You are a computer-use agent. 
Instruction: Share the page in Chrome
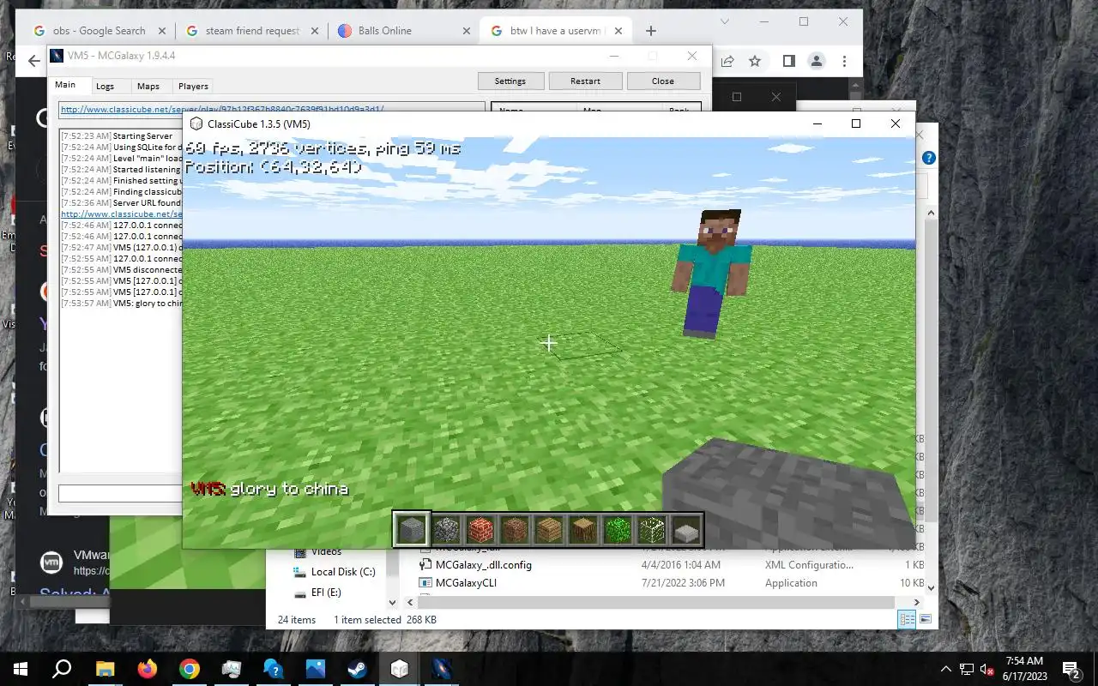click(727, 61)
